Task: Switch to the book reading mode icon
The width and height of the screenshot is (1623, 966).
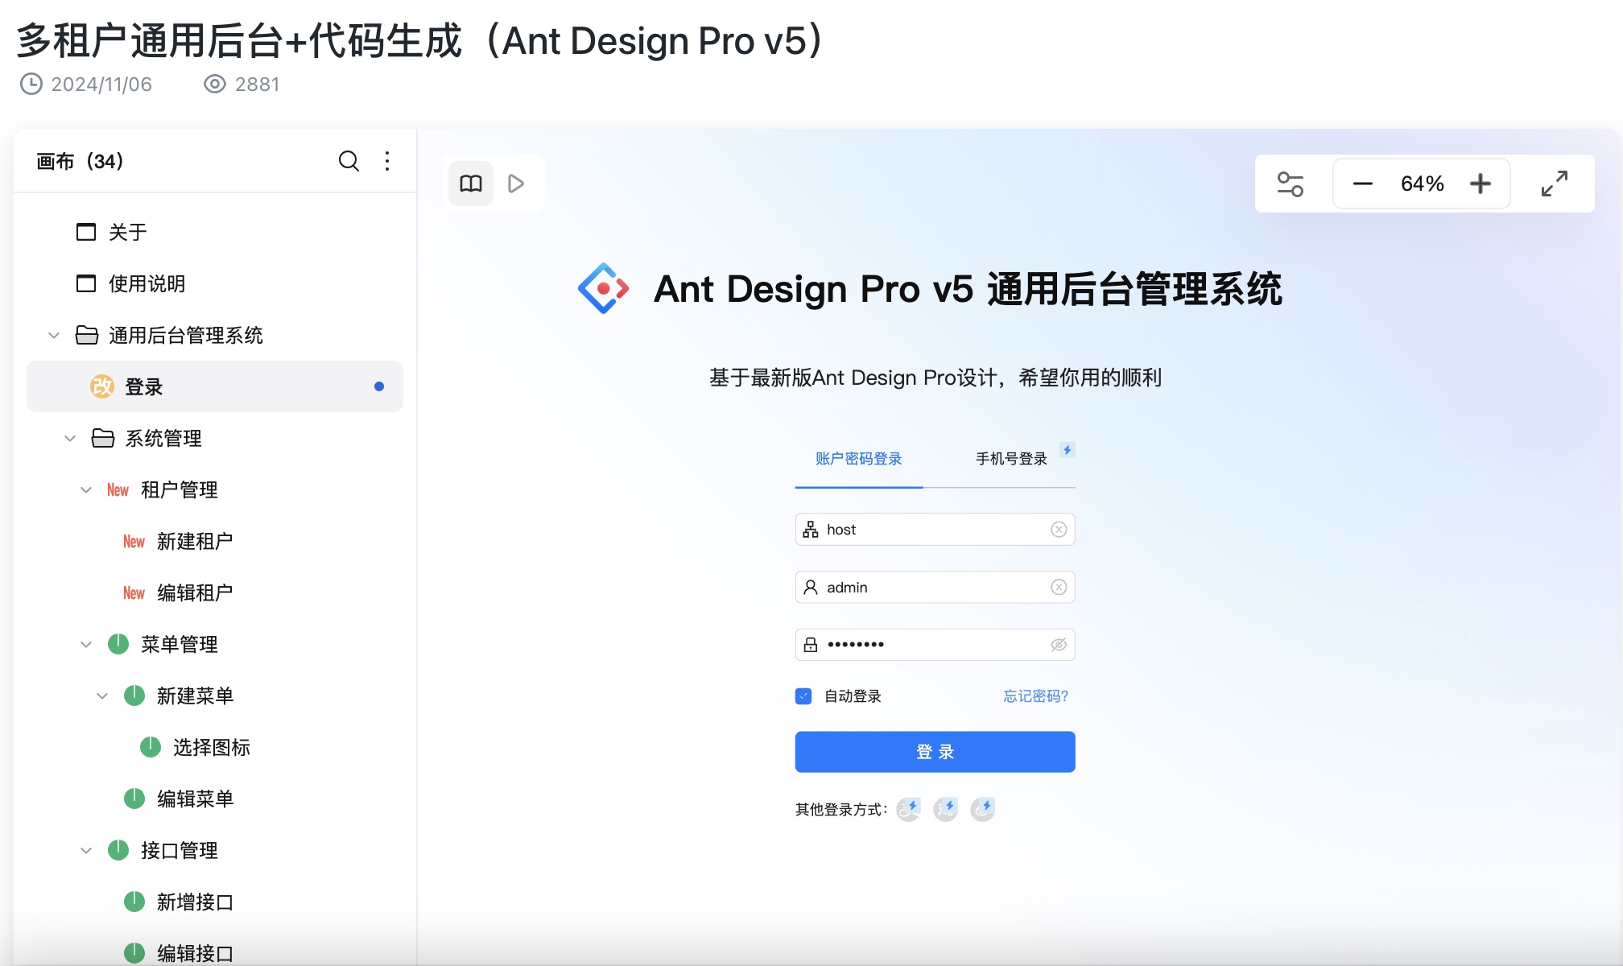Action: 471,184
